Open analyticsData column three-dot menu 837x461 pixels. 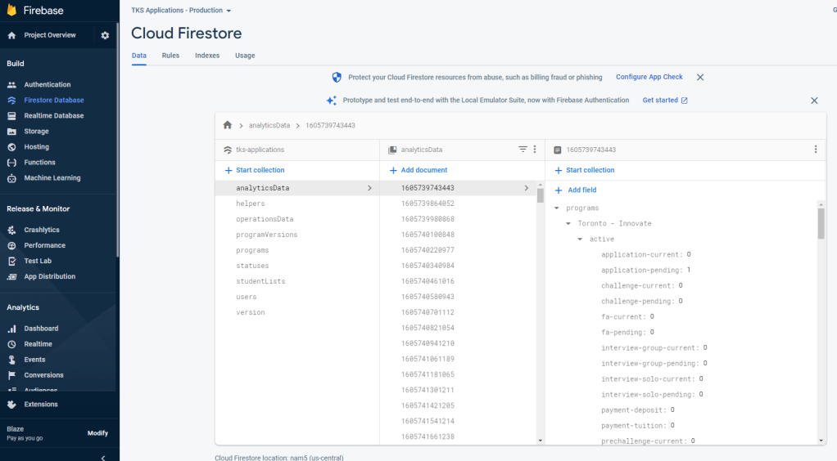535,150
